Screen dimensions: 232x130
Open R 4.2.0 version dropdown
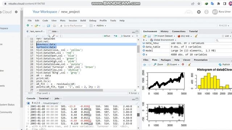click(x=224, y=26)
